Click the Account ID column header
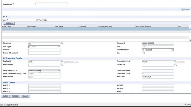This screenshot has width=191, height=107. click(x=41, y=26)
